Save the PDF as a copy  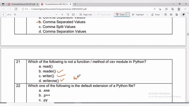[177, 14]
